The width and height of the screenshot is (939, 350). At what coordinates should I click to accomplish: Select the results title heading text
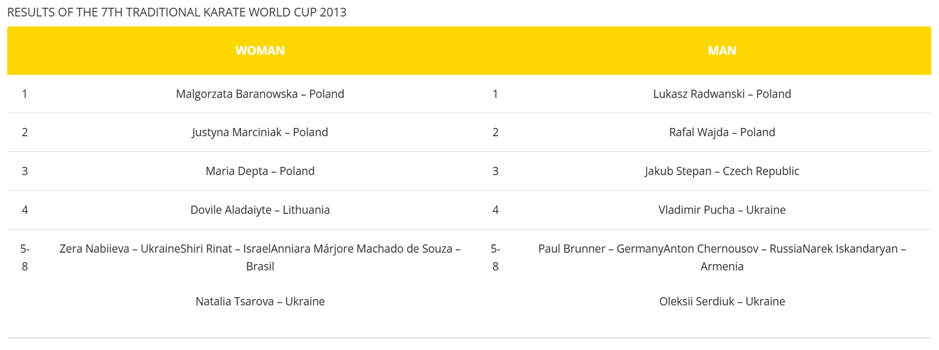(x=177, y=12)
